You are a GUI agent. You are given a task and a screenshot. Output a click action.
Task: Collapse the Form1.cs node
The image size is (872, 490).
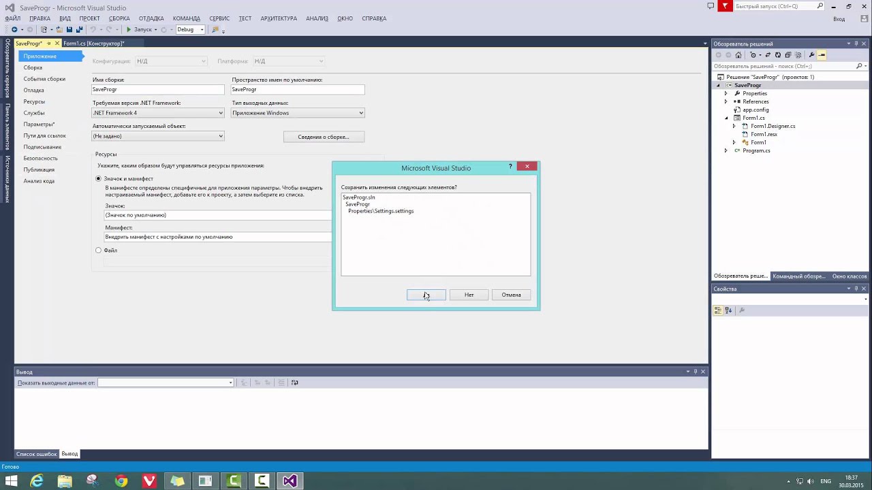click(726, 118)
